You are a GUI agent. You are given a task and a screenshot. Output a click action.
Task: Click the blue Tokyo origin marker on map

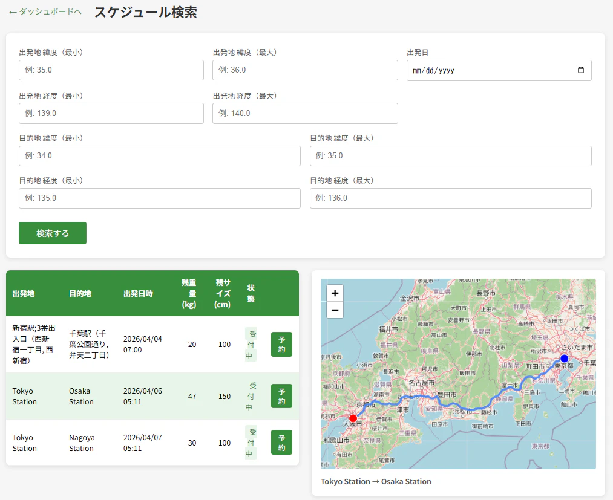tap(564, 358)
